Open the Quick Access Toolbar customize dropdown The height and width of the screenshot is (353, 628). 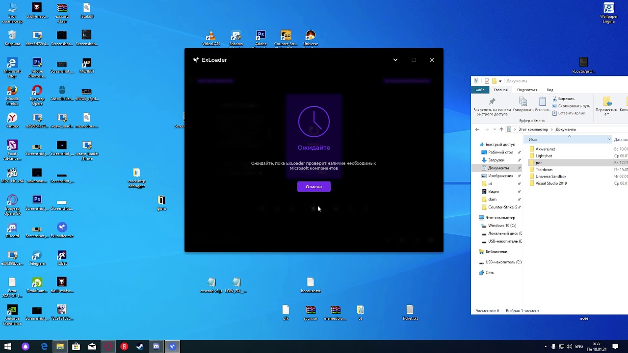pos(500,81)
